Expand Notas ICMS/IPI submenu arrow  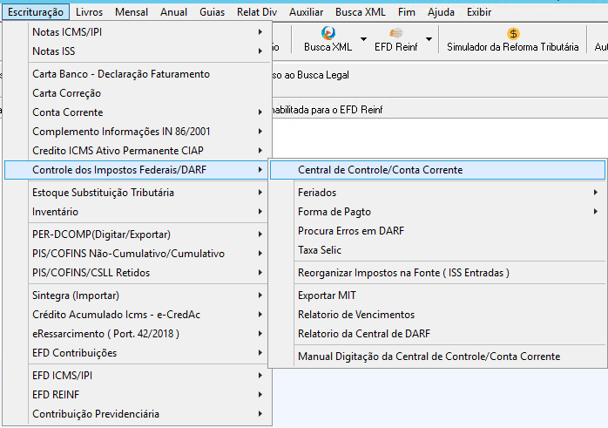tap(260, 32)
